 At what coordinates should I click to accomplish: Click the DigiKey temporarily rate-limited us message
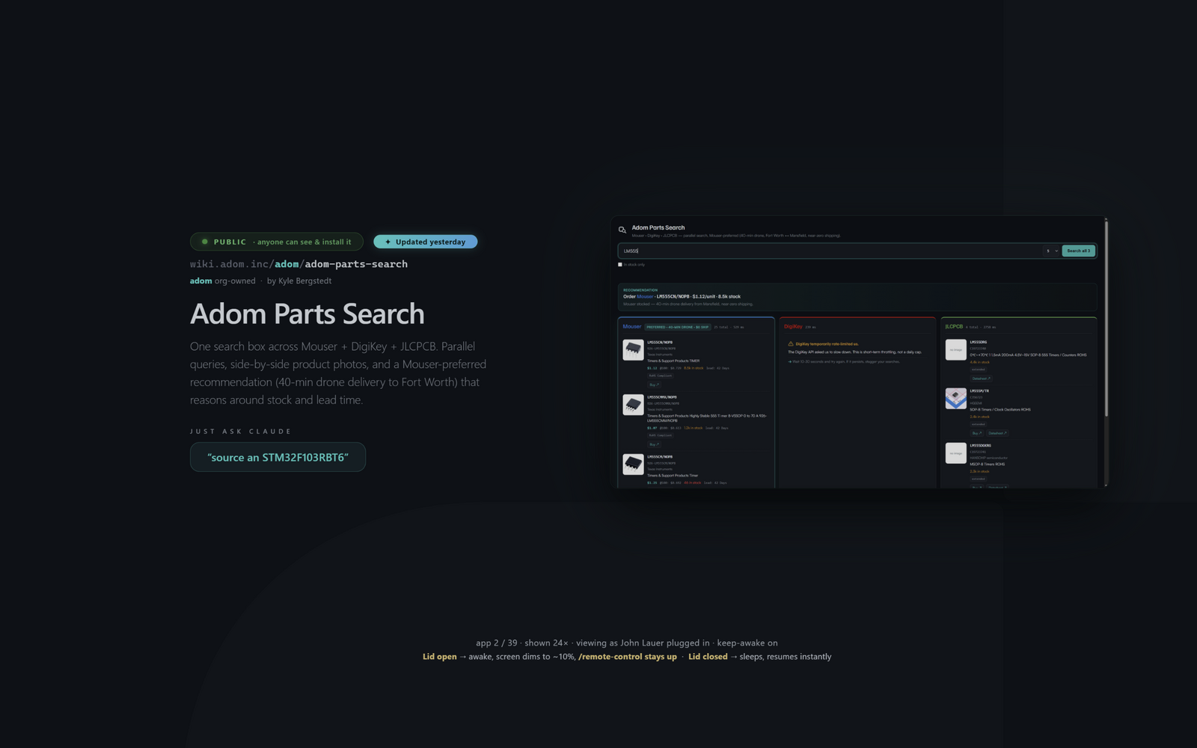[827, 344]
